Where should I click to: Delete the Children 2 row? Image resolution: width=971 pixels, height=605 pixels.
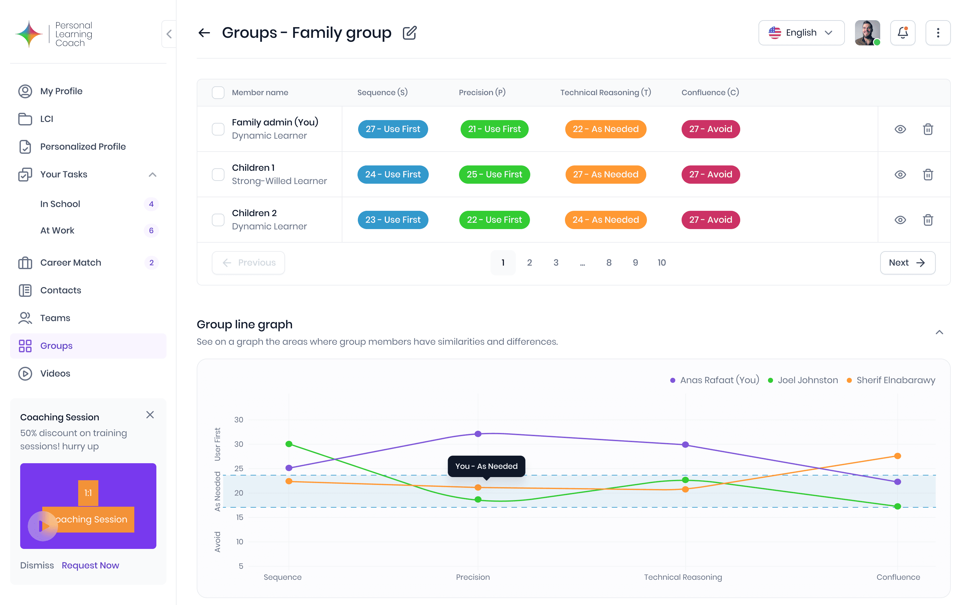[x=928, y=220]
